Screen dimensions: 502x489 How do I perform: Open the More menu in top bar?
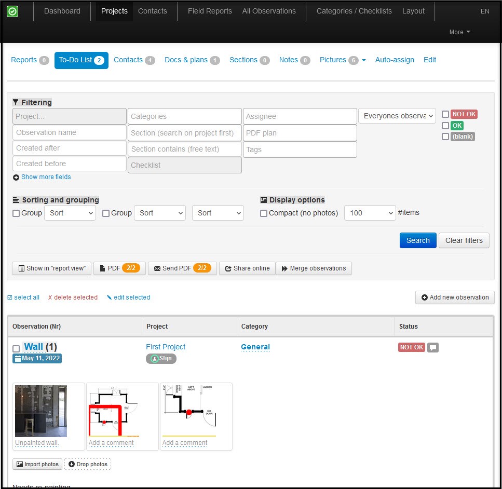coord(459,32)
